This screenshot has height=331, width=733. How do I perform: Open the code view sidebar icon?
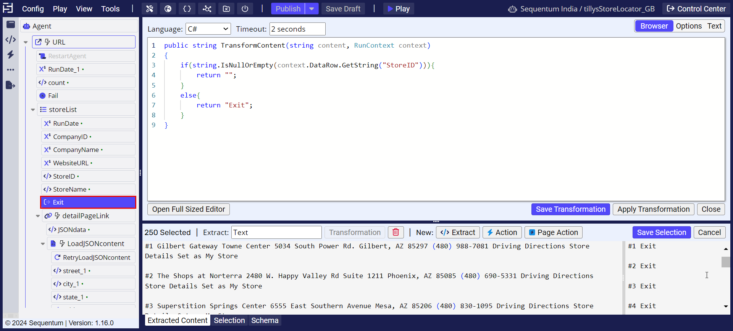(x=11, y=40)
